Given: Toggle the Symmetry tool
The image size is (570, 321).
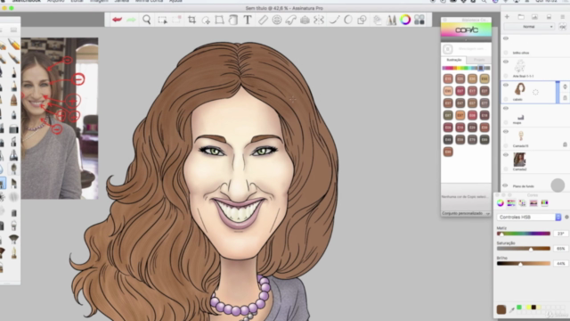Looking at the screenshot, I should [319, 20].
